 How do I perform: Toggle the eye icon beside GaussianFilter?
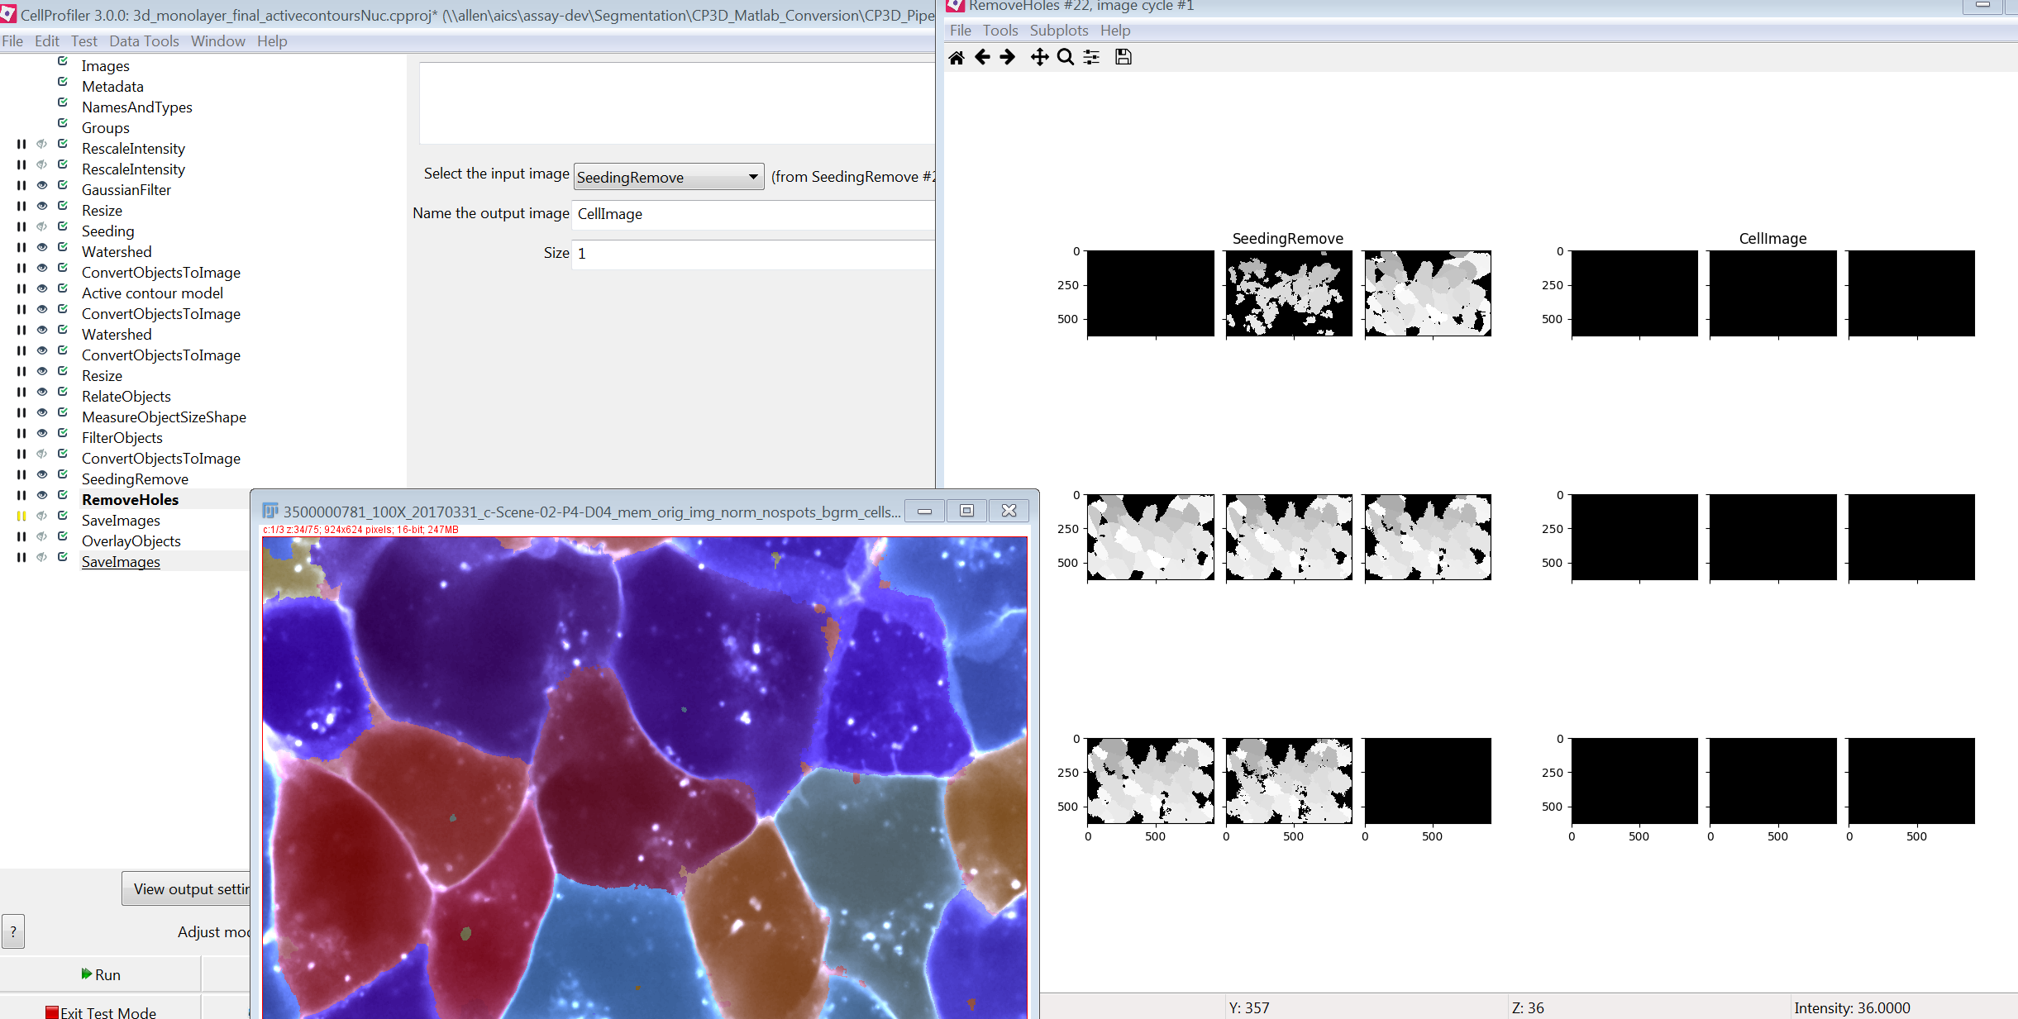[41, 185]
